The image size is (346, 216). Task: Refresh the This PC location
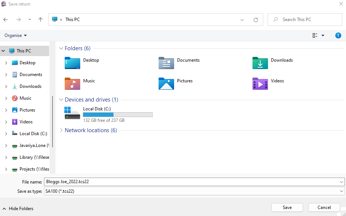pos(255,20)
